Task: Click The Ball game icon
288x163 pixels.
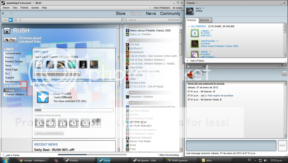Action: coord(127,45)
